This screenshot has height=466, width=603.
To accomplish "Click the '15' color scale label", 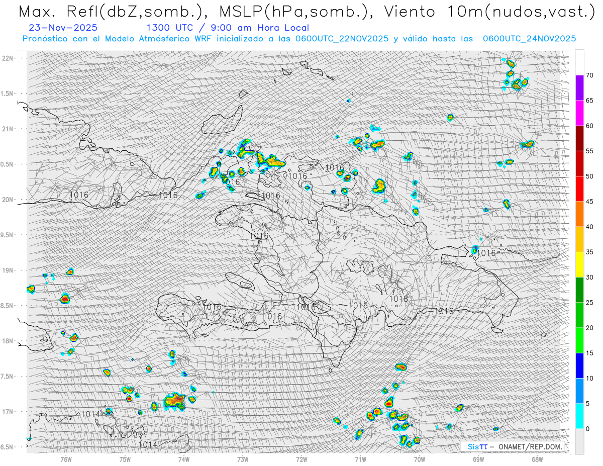I will pos(589,353).
